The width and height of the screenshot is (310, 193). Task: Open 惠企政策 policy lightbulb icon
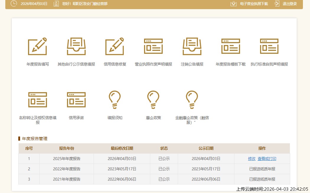[x=153, y=99]
